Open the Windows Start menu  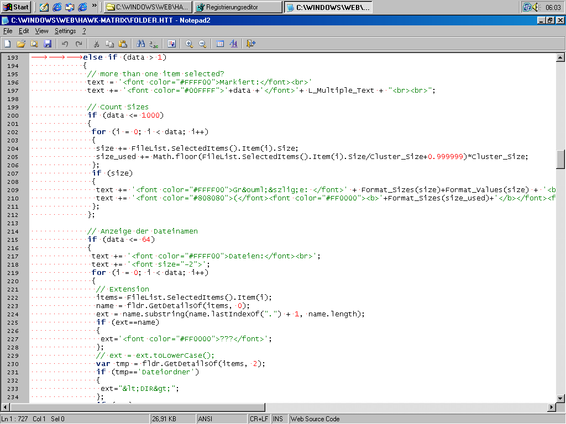pos(15,7)
